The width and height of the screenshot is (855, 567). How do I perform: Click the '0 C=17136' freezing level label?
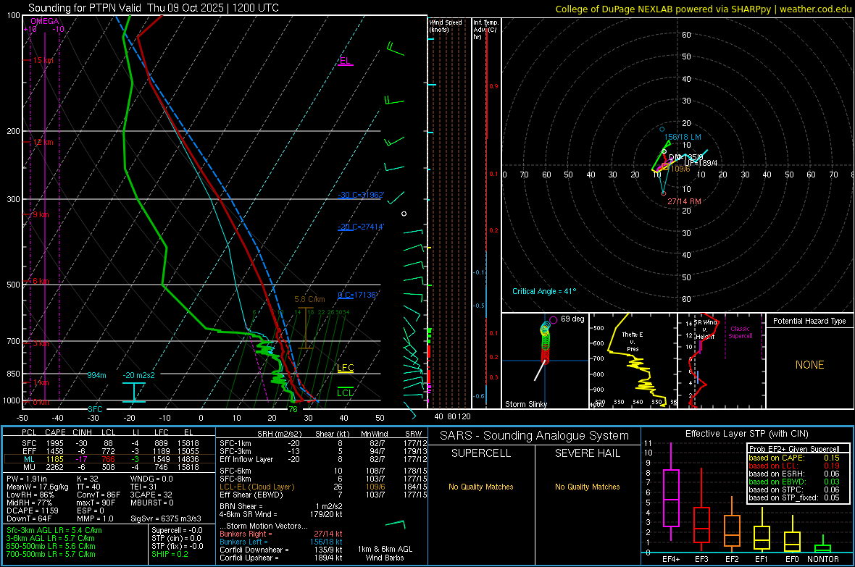[357, 295]
